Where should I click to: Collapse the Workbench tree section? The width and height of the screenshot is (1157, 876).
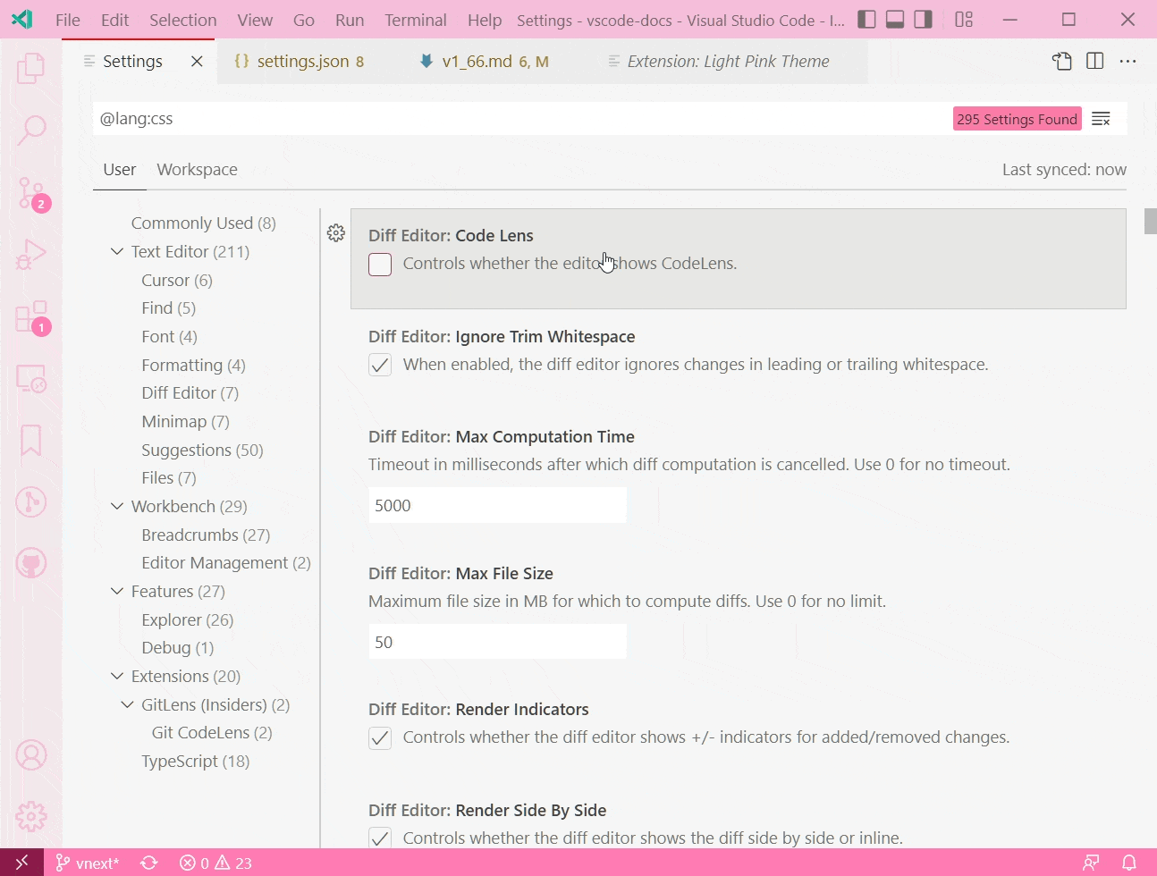pyautogui.click(x=117, y=506)
